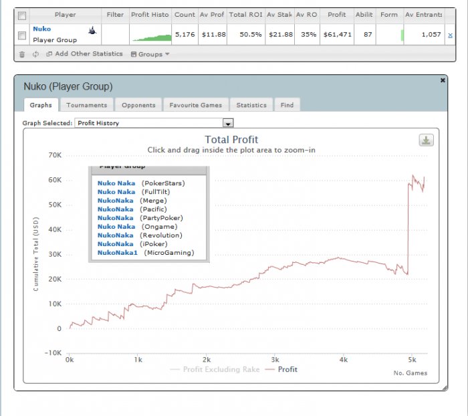468x416 pixels.
Task: Open the Profit History combo box
Action: [x=154, y=123]
